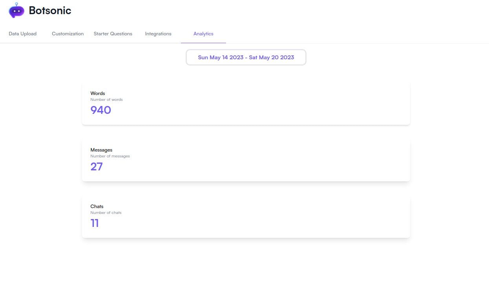489x285 pixels.
Task: Navigate to Starter Questions
Action: tap(113, 34)
